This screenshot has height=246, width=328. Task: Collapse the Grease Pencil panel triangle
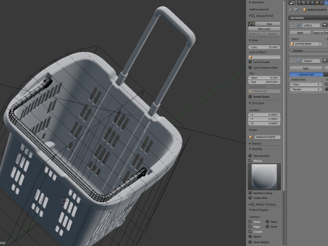250,16
